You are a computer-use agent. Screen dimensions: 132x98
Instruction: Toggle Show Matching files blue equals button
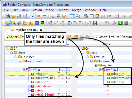coord(45,16)
